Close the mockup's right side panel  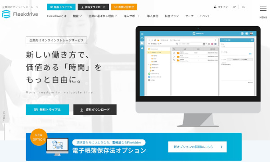[x=252, y=40]
